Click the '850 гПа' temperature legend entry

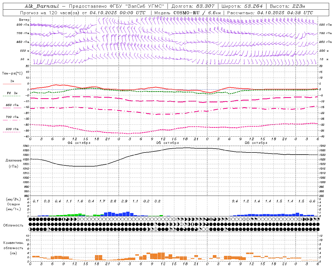(x=12, y=105)
